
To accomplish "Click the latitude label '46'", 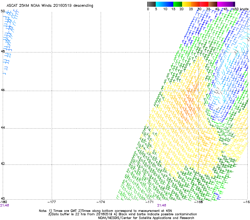I will pos(3,90).
